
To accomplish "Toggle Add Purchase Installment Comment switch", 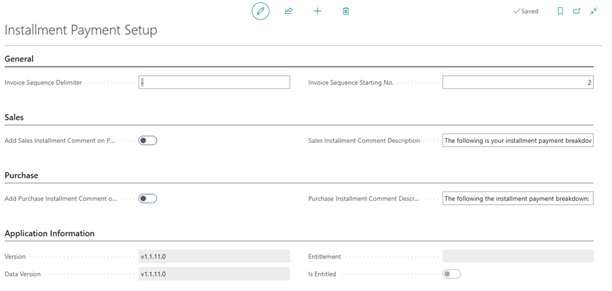I will (x=148, y=199).
